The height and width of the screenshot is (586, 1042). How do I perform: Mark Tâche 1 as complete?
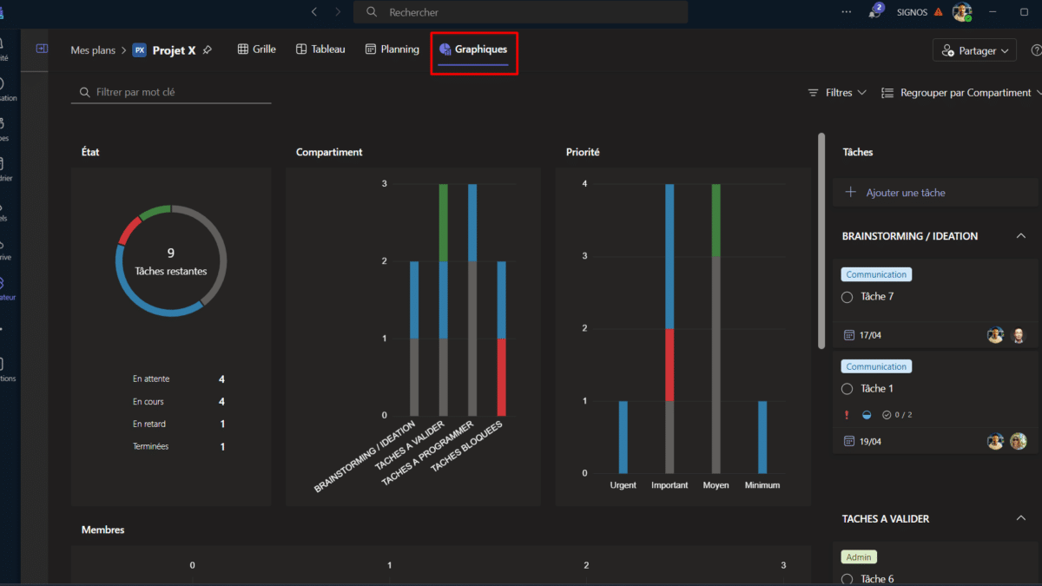click(x=847, y=389)
